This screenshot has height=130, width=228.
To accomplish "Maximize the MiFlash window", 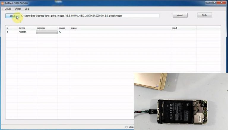I will pos(214,2).
